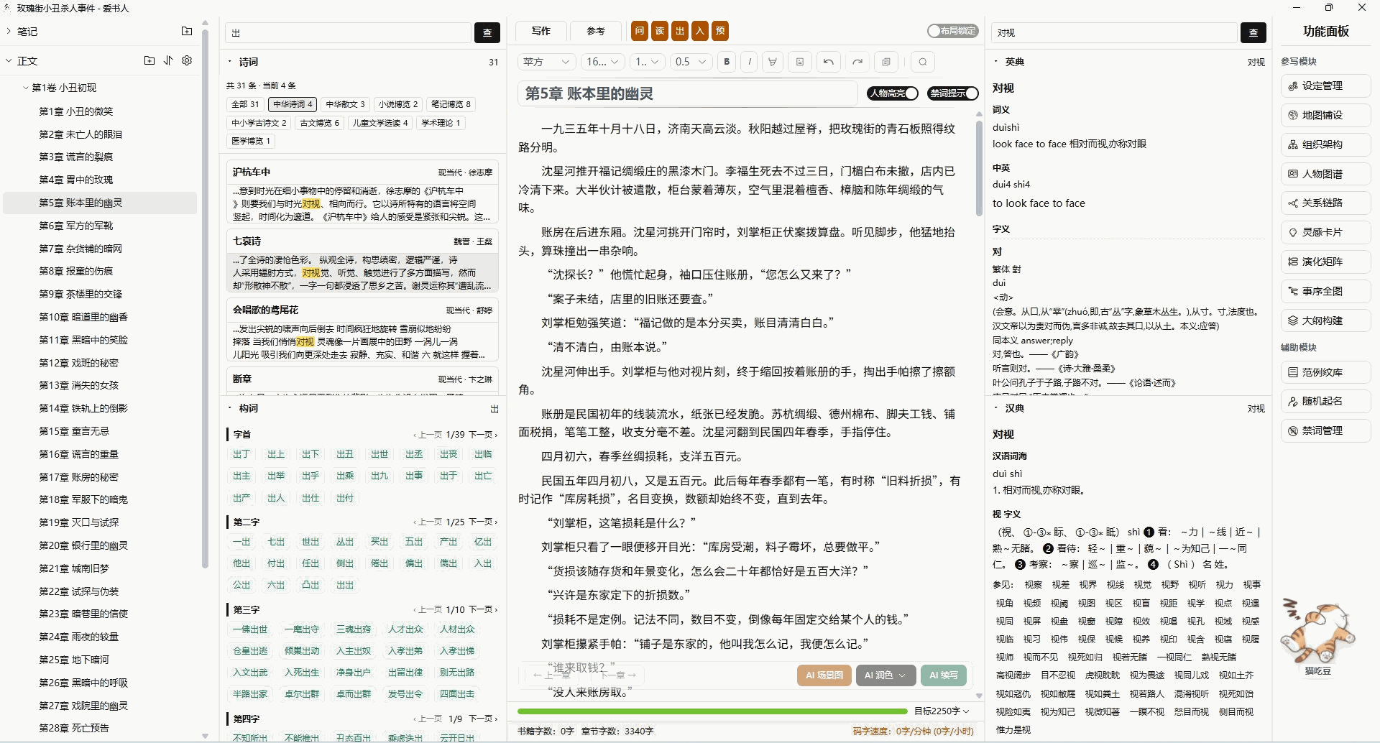Open 设定管理 in the function panel

(1325, 86)
